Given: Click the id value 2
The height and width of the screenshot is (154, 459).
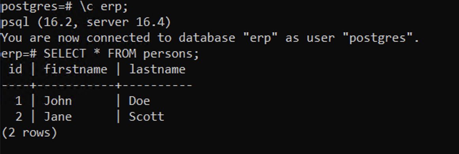Looking at the screenshot, I should pos(19,117).
